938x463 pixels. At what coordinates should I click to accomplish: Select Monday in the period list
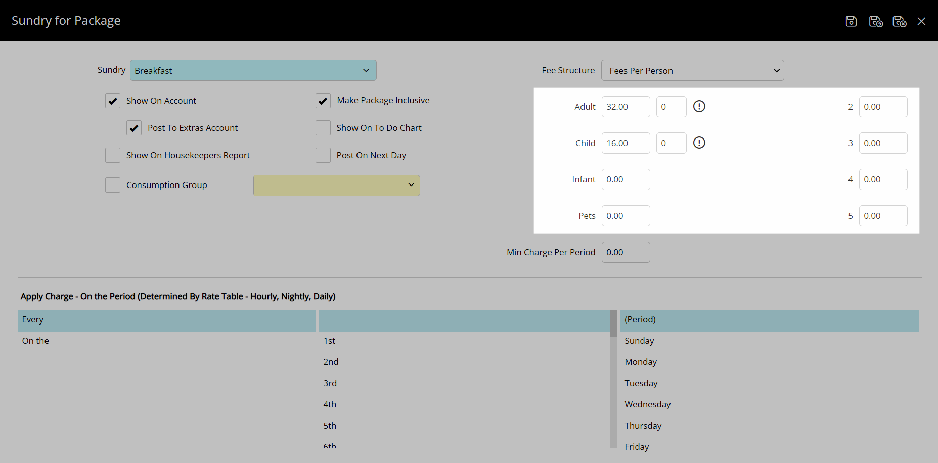[641, 362]
